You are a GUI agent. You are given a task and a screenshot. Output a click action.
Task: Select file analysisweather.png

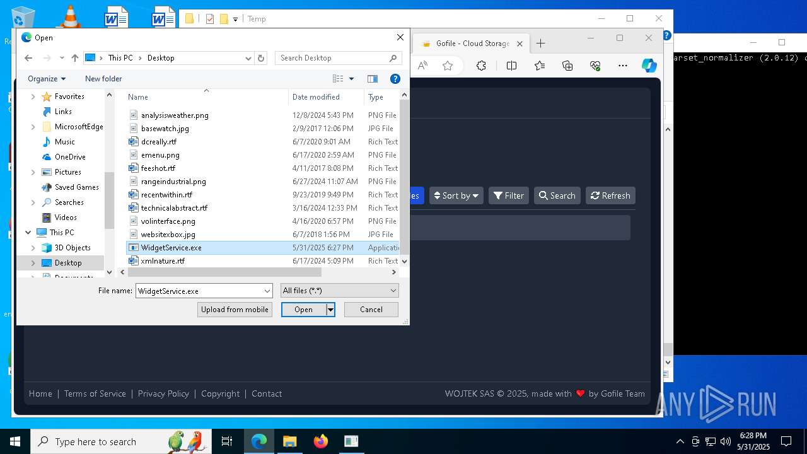coord(175,115)
